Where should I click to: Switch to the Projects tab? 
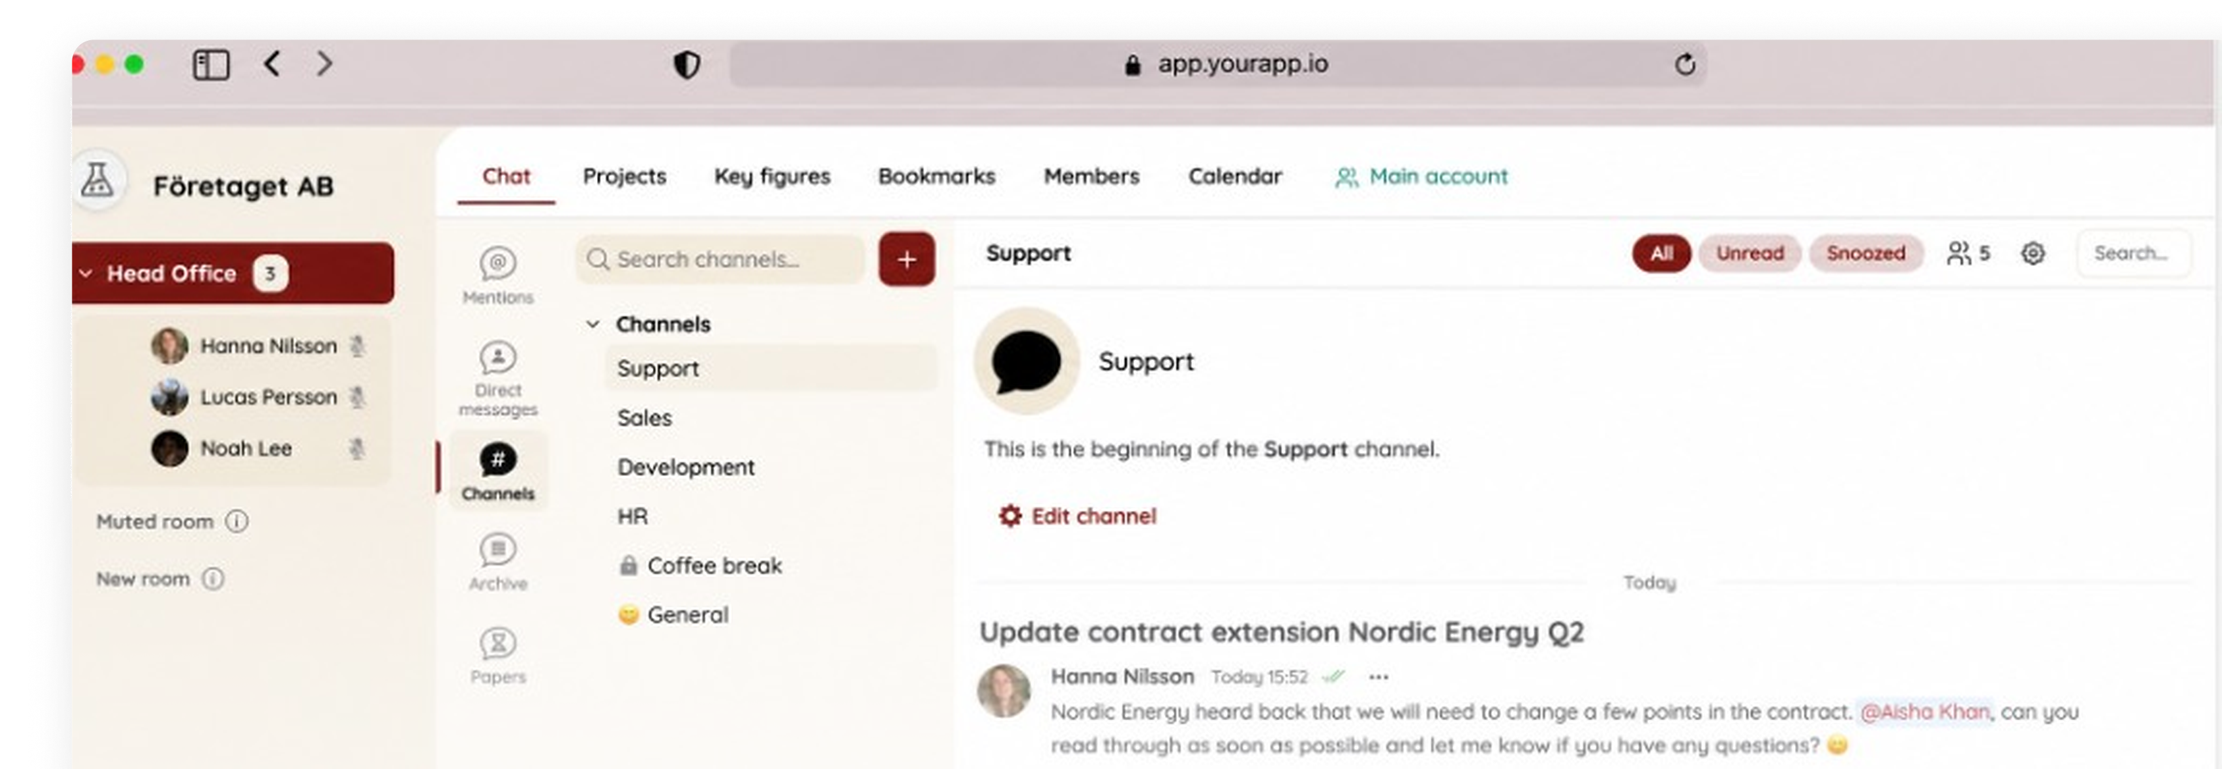pyautogui.click(x=625, y=176)
